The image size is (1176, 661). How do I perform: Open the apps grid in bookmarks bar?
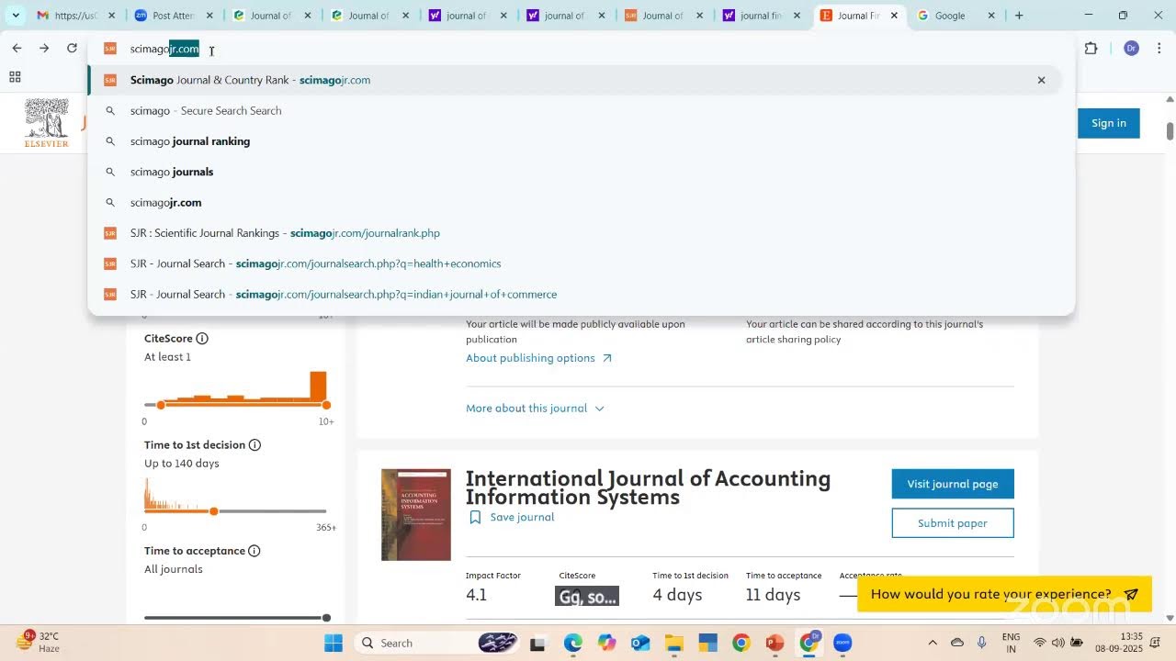15,77
